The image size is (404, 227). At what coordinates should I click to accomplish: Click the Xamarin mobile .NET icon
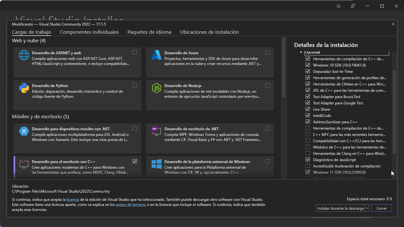click(24, 131)
